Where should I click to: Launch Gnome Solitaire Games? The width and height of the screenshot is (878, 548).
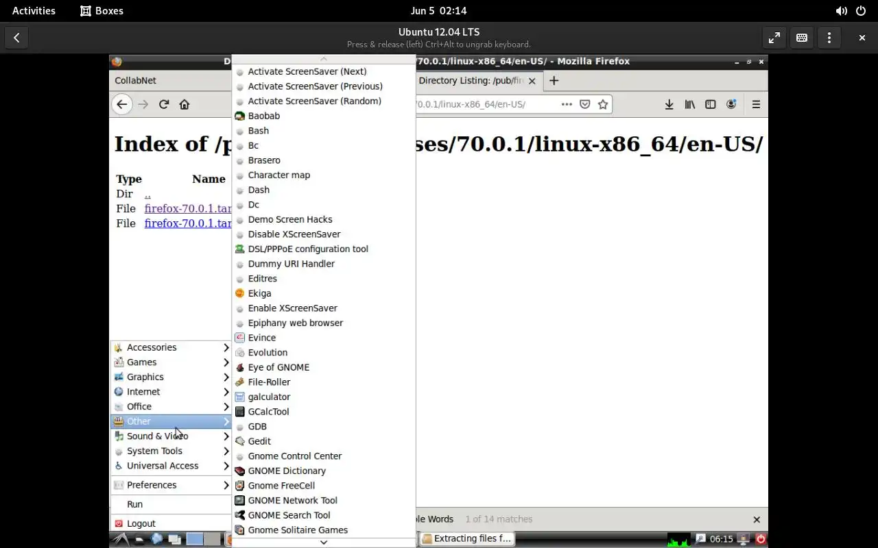click(323, 530)
